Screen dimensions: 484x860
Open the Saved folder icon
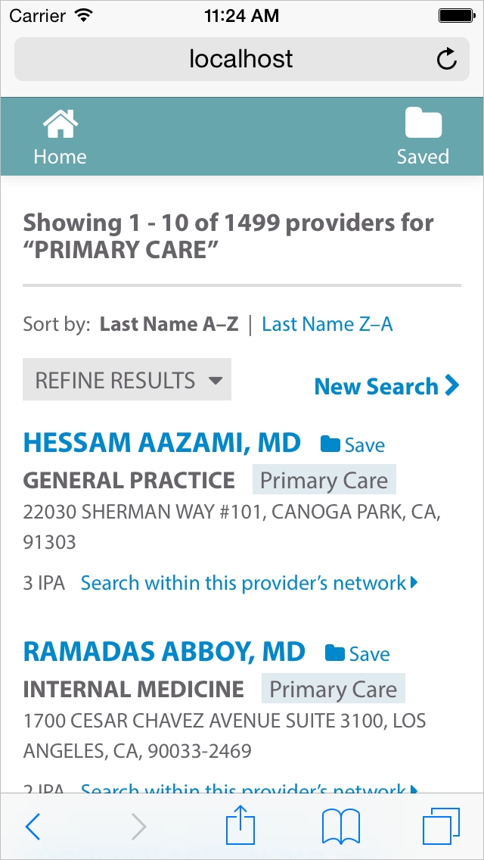pyautogui.click(x=423, y=123)
